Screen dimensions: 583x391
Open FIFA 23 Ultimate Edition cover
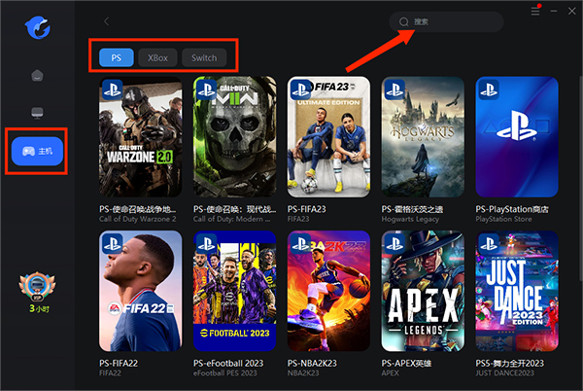tap(328, 137)
